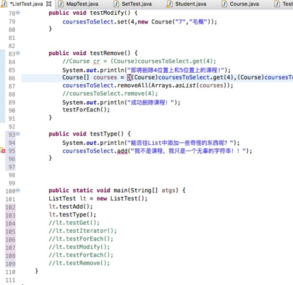Click lt.testType() on line 103

pyautogui.click(x=73, y=215)
